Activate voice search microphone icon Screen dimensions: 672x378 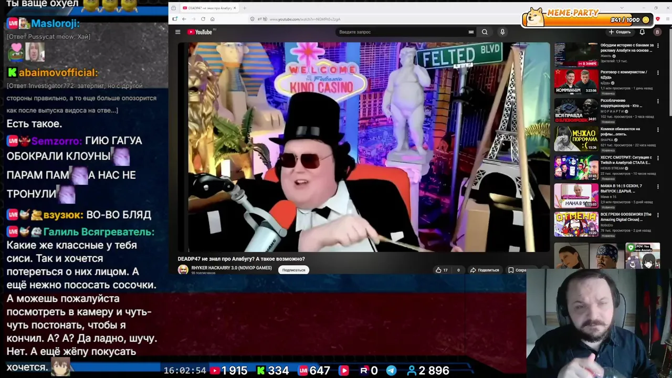[502, 32]
